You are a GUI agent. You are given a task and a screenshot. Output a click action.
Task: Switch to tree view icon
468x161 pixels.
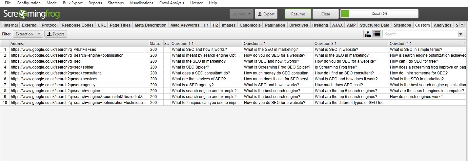368,34
